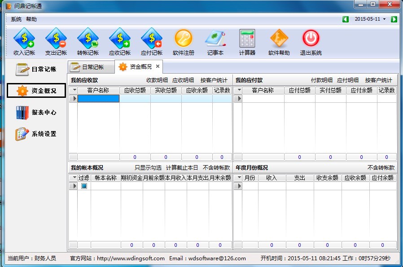Open column dropdown of 帐本概况 grid
Image resolution: width=403 pixels, height=267 pixels.
pos(74,178)
